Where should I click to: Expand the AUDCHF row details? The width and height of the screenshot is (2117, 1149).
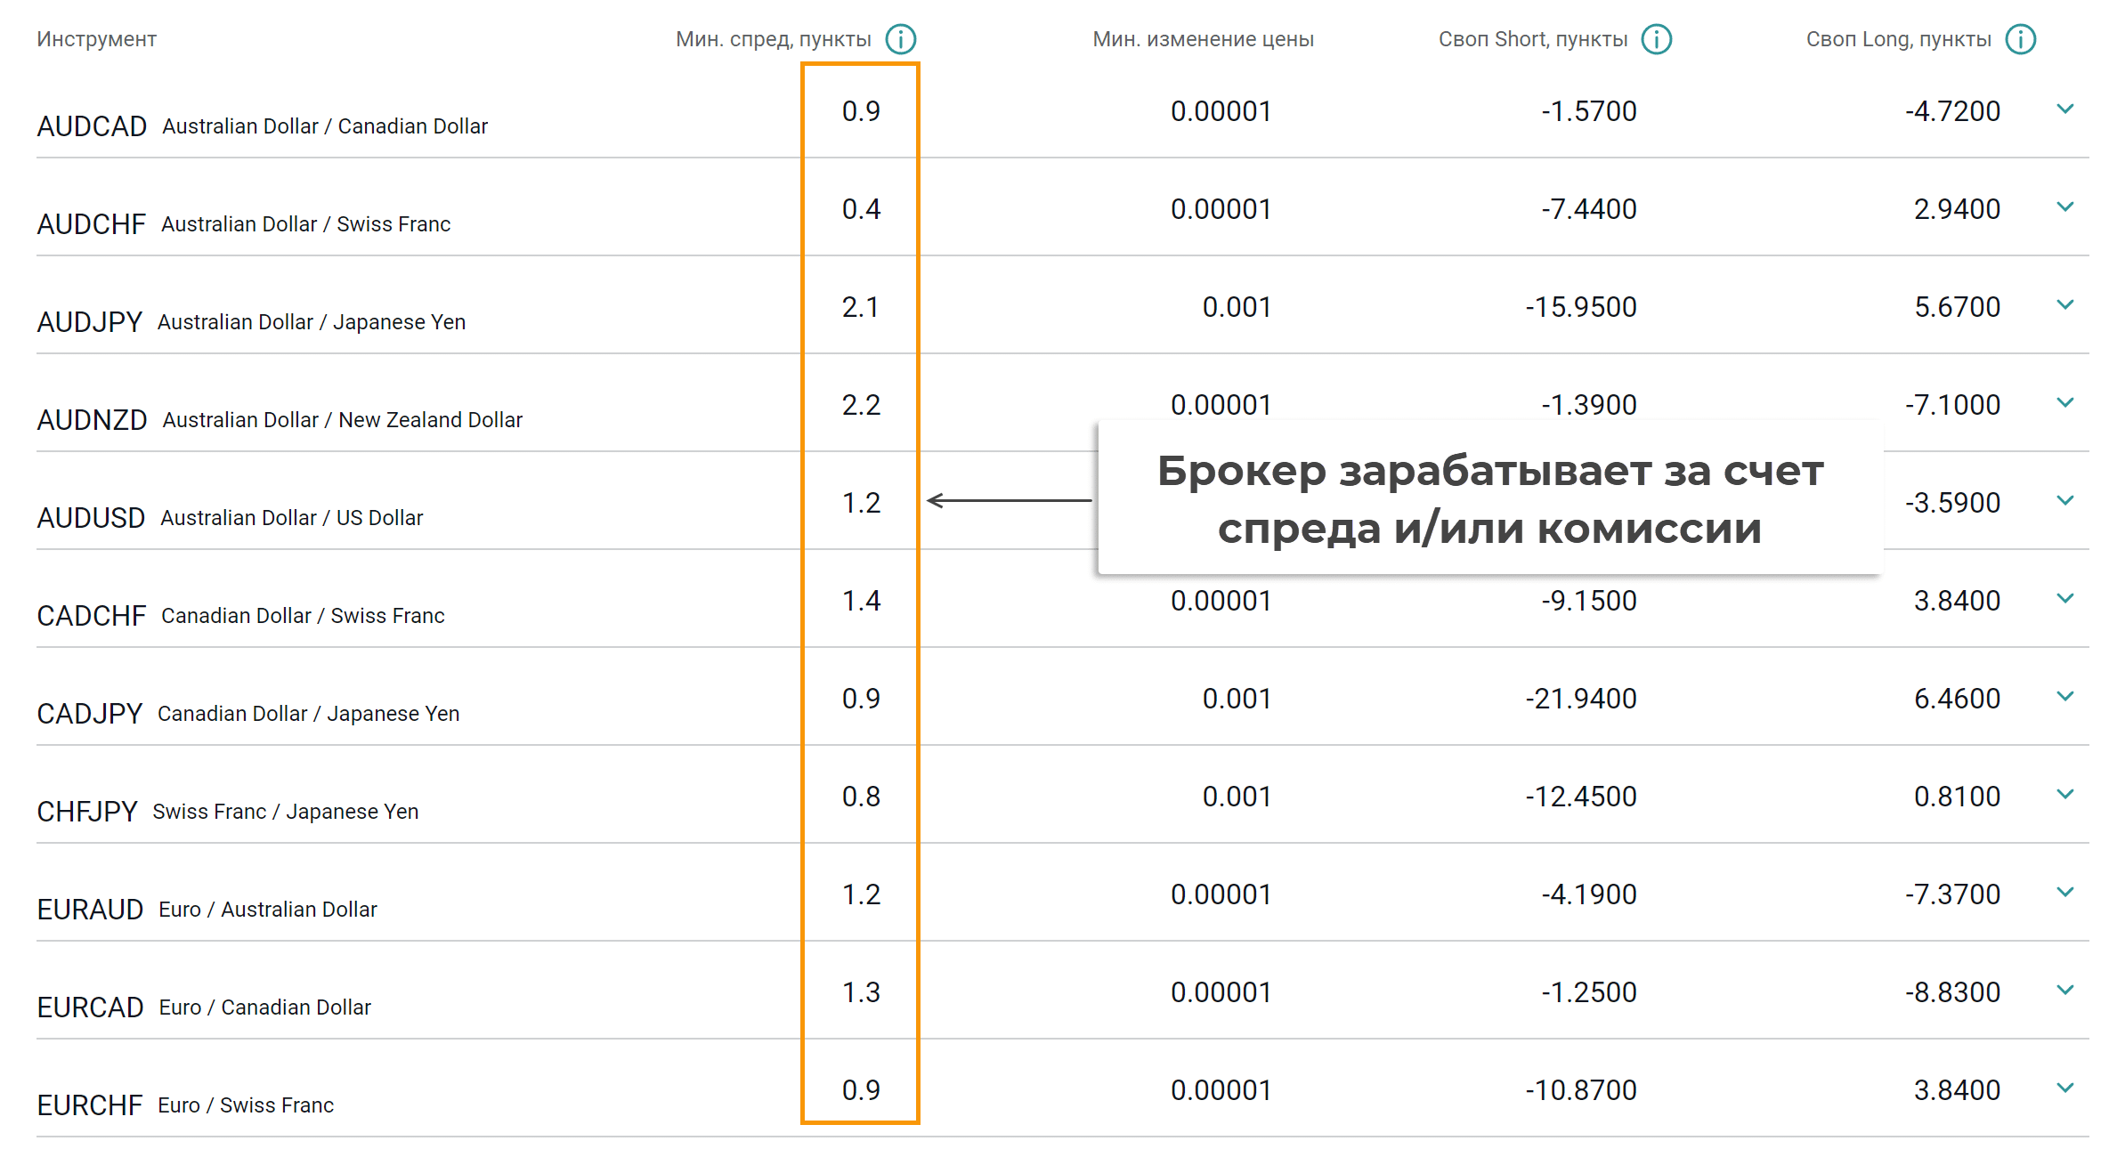point(2065,207)
